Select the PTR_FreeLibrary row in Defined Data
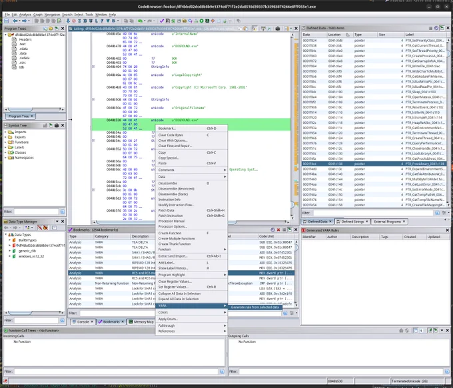The width and height of the screenshot is (453, 388). (x=374, y=164)
